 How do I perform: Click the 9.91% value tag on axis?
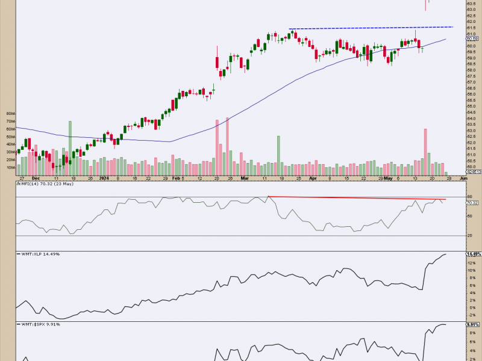tap(473, 324)
